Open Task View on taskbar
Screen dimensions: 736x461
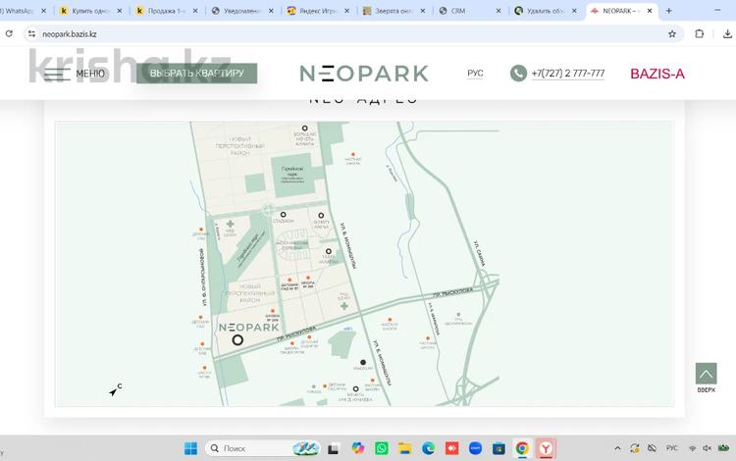tap(334, 449)
